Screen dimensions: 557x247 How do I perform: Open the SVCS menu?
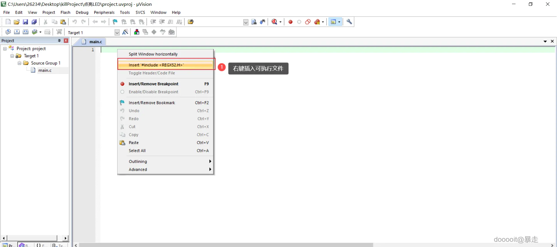140,12
